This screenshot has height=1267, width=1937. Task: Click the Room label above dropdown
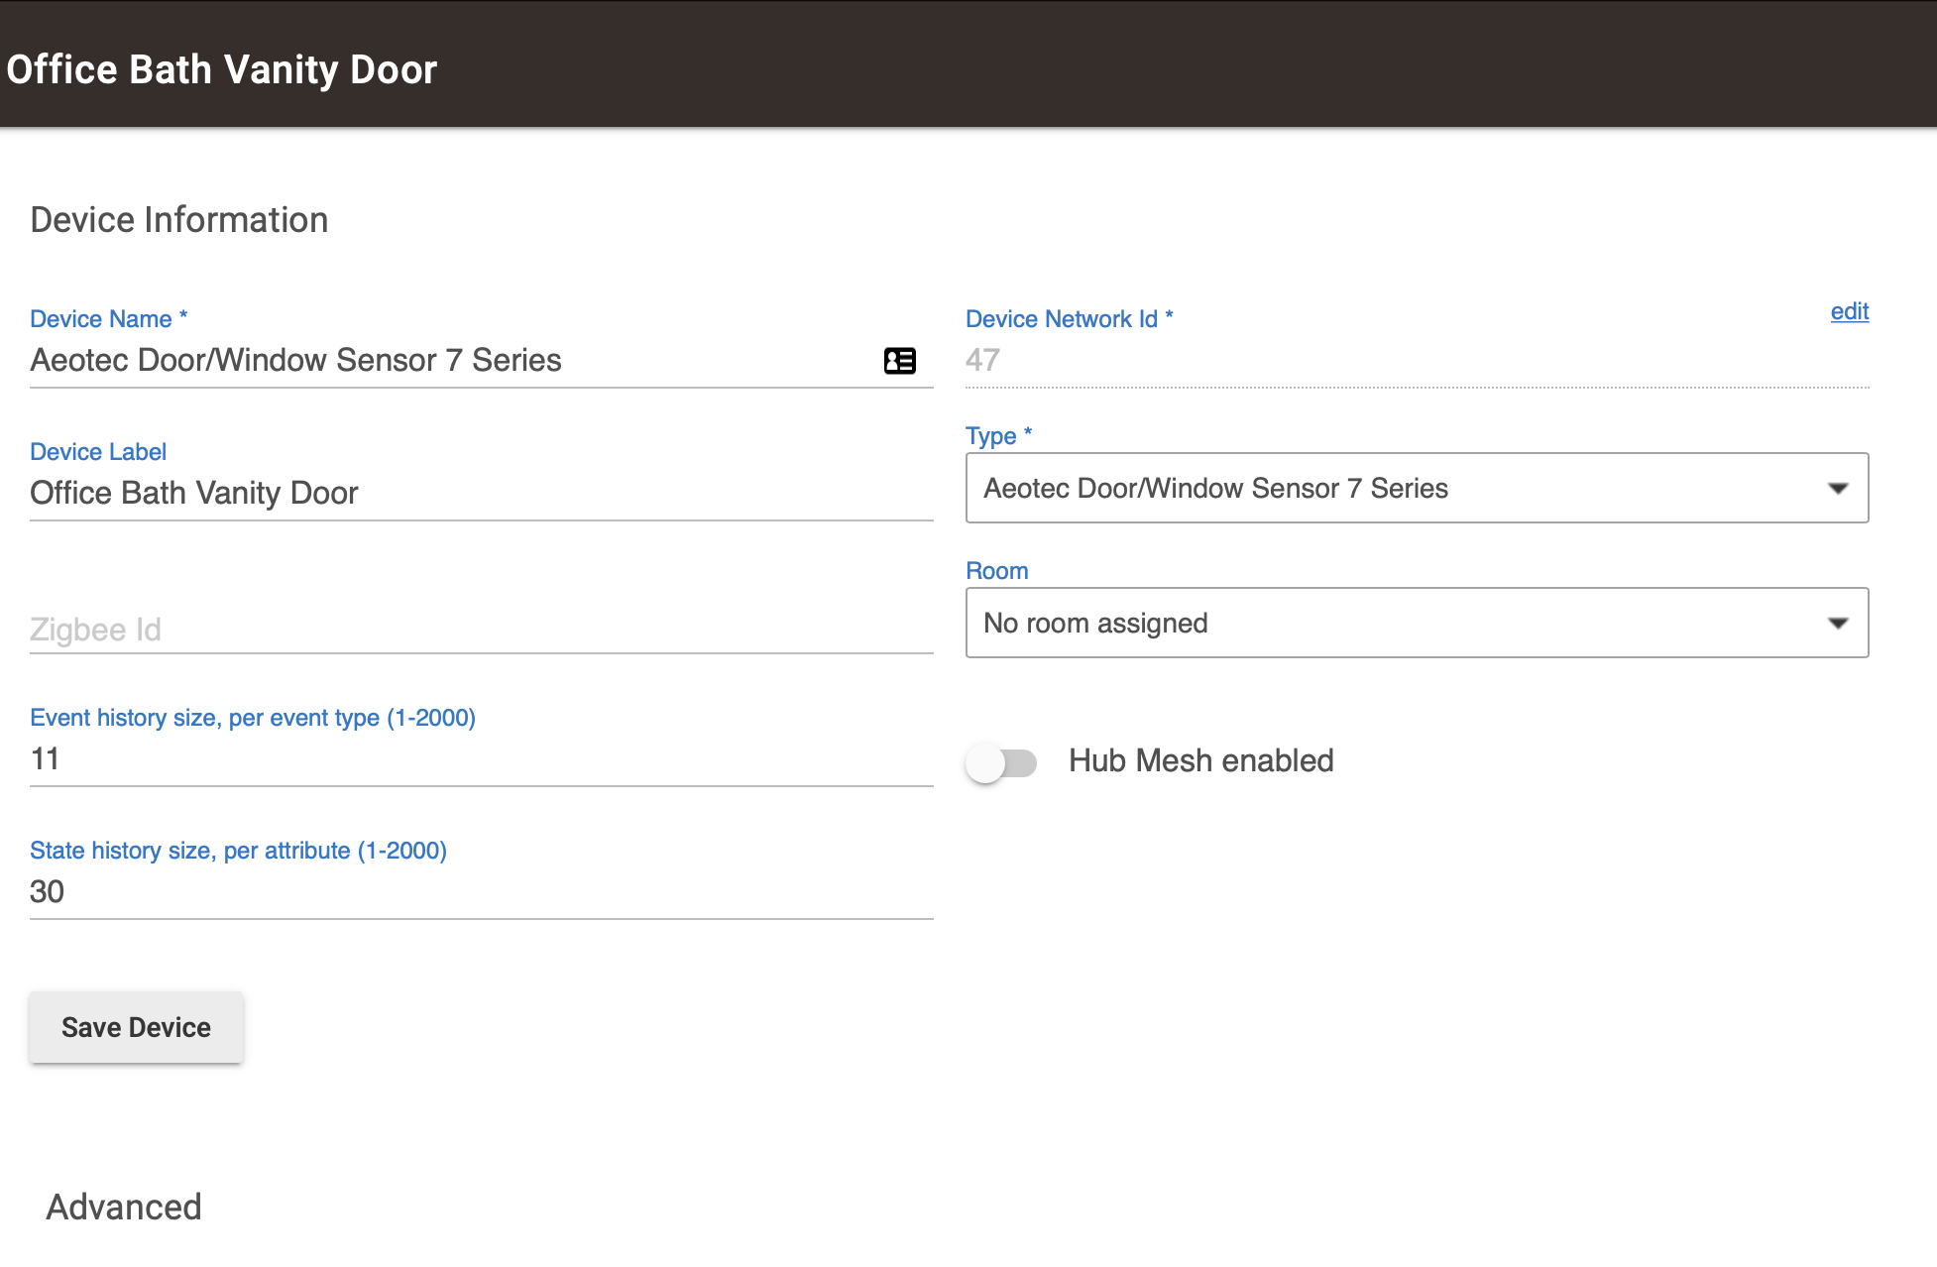point(996,571)
